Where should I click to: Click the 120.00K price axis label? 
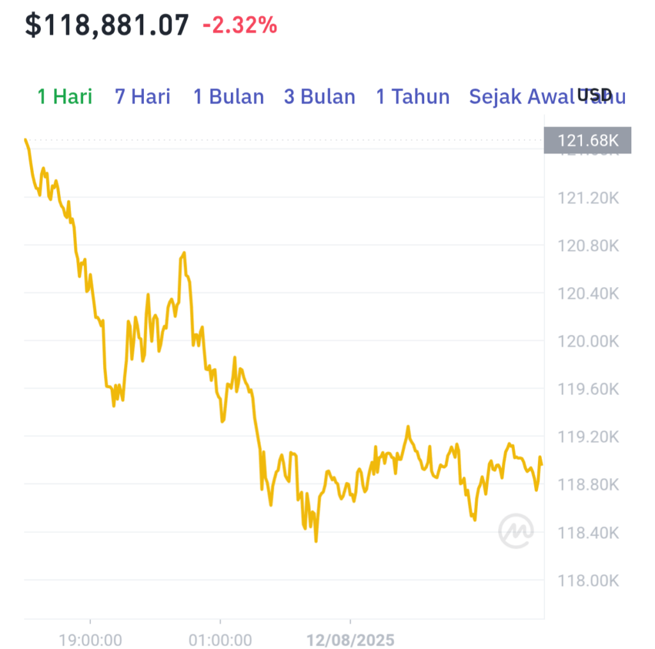point(588,341)
